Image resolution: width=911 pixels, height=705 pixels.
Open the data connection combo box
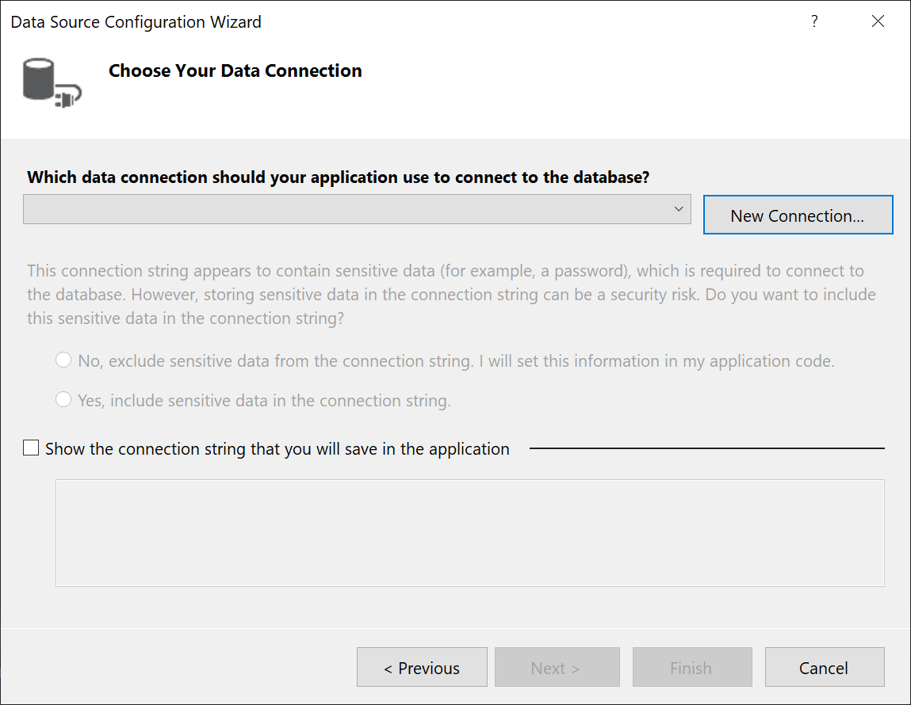pos(349,209)
